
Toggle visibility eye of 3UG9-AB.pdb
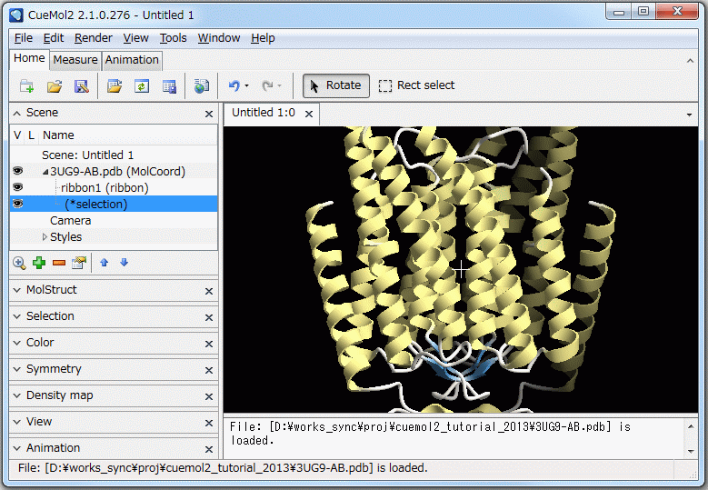coord(17,171)
